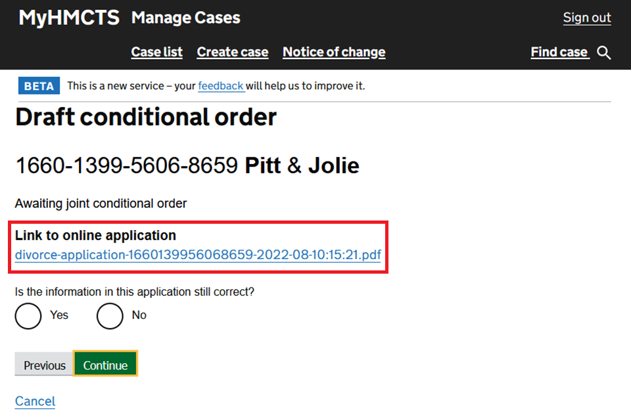Open Notice of change page

click(334, 52)
